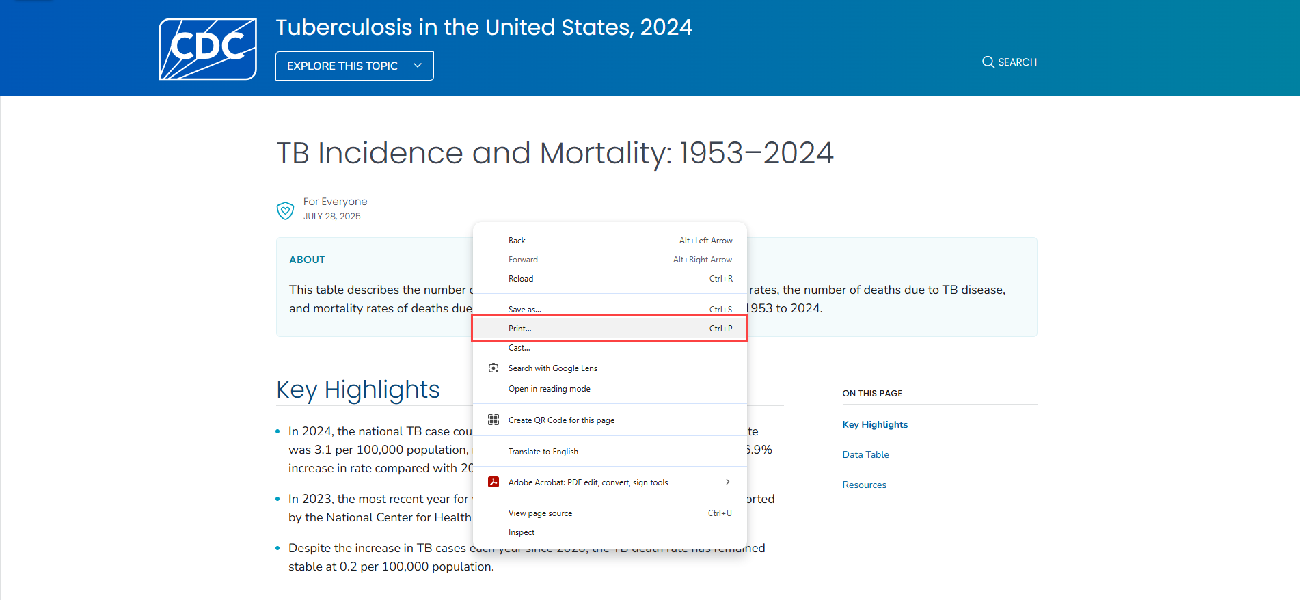
Task: Select Print from the context menu
Action: pos(520,329)
